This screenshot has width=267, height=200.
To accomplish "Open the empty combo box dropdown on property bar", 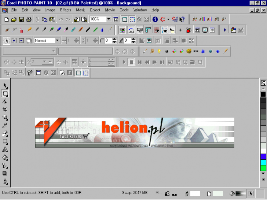I will (54, 51).
